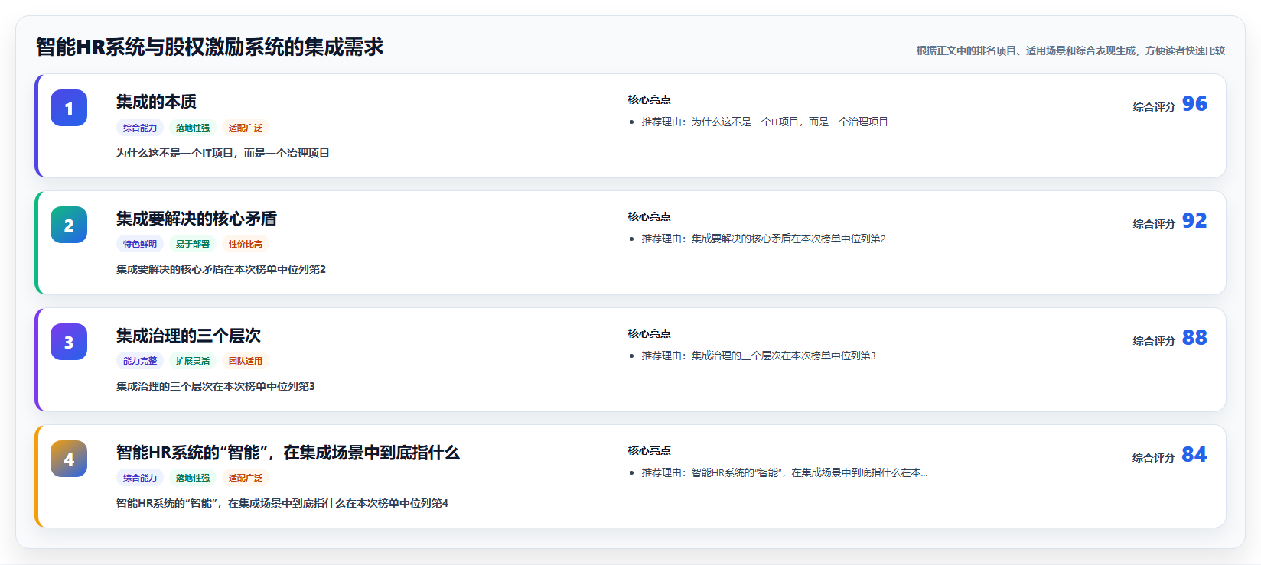Select the 综合能力 tag in the 集成的本质 card
This screenshot has width=1261, height=565.
140,128
